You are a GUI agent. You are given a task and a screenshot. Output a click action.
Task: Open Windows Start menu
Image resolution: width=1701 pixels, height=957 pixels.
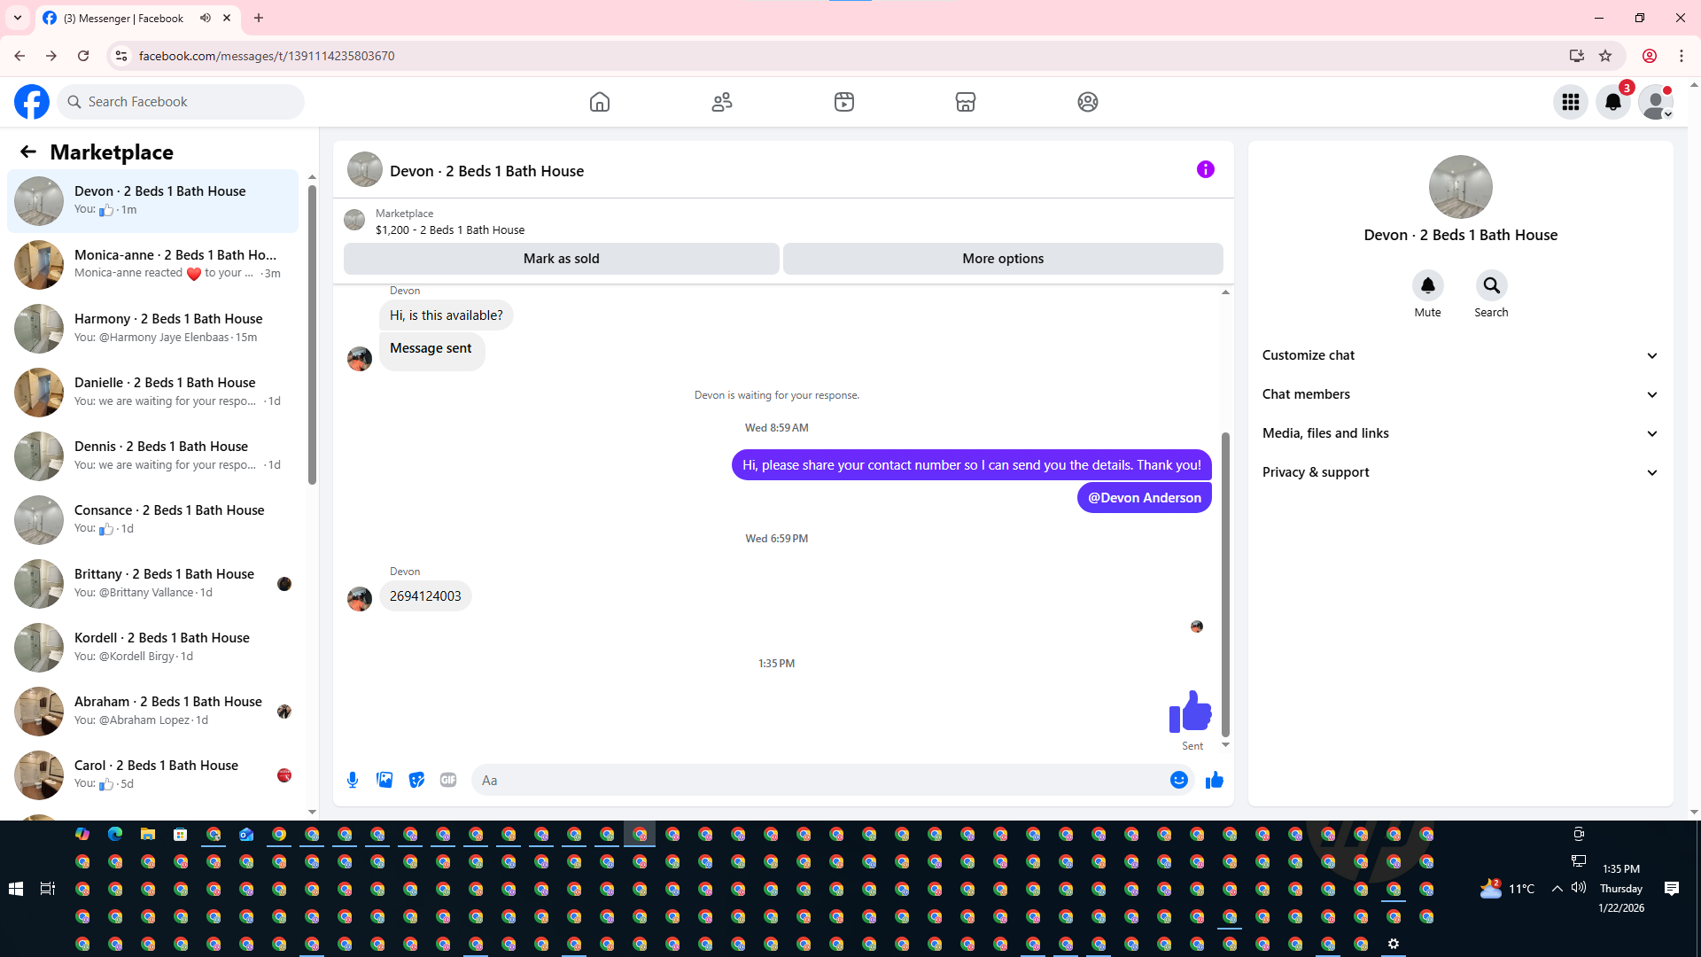click(x=16, y=889)
